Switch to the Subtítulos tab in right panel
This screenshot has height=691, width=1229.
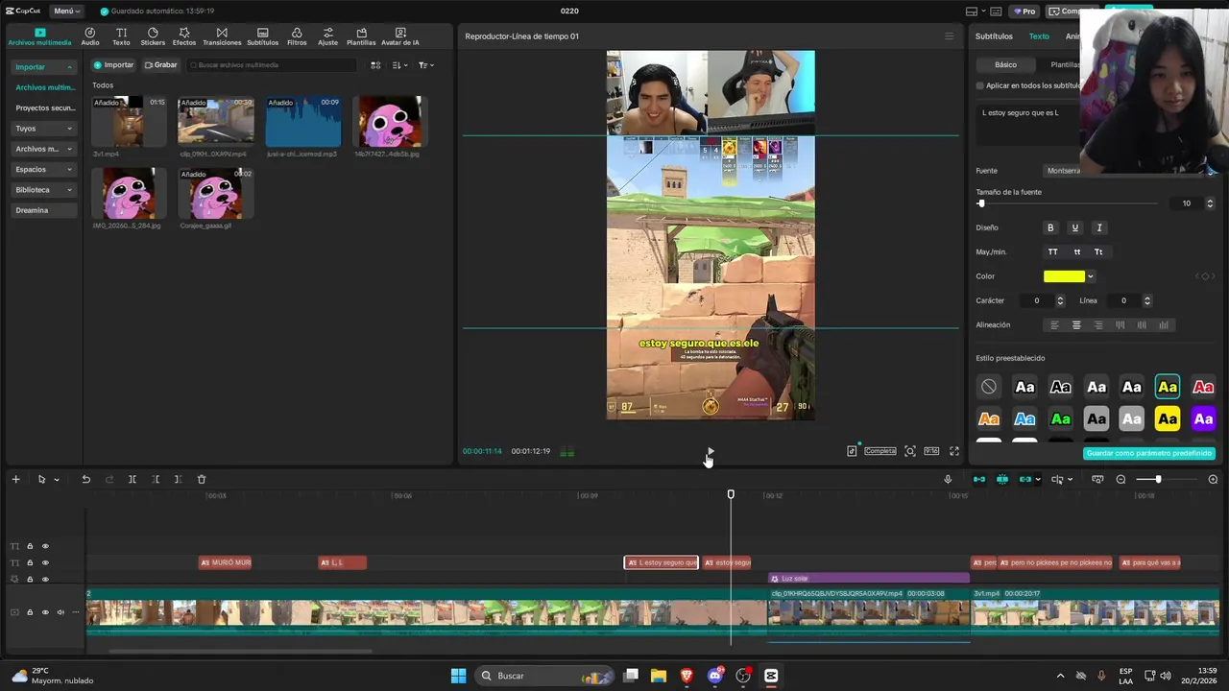[994, 36]
